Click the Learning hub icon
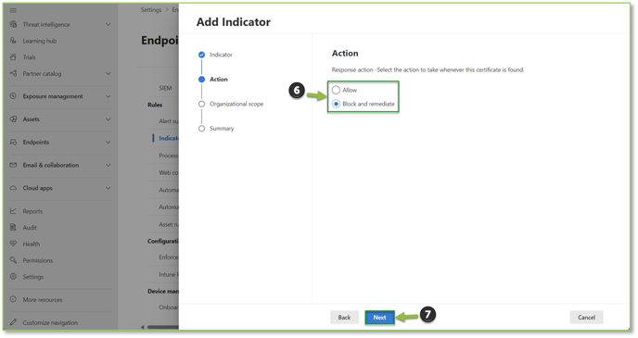This screenshot has width=638, height=338. click(x=13, y=41)
